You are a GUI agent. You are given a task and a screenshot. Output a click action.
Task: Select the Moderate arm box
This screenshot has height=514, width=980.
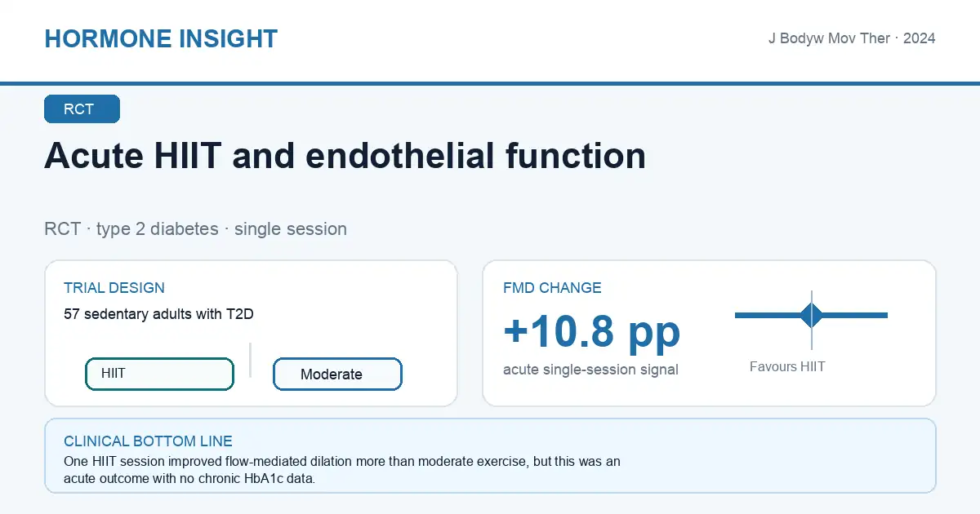[x=337, y=374]
